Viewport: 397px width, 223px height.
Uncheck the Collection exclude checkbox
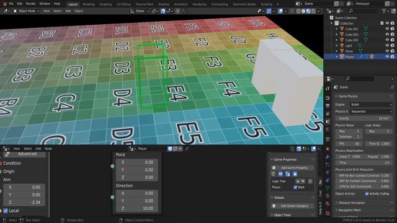(x=382, y=24)
